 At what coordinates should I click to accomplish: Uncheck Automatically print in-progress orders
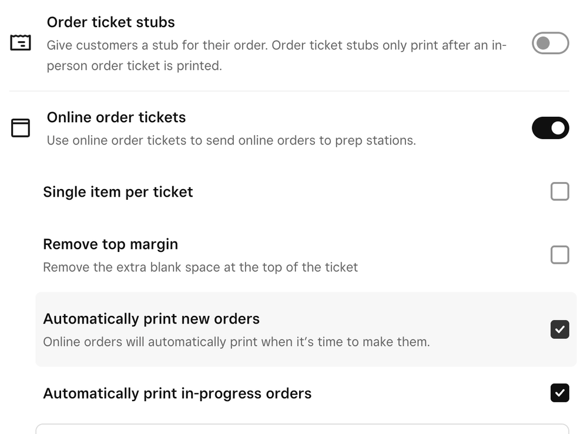click(559, 393)
